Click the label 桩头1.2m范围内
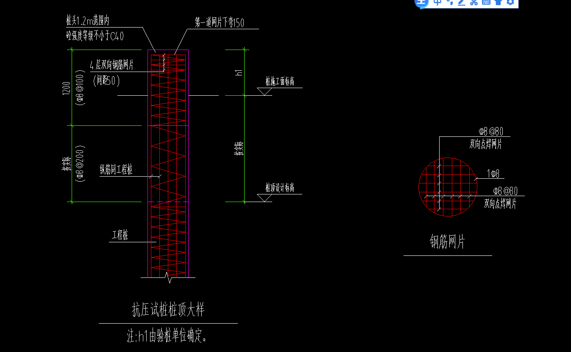This screenshot has height=352, width=571. [x=88, y=21]
